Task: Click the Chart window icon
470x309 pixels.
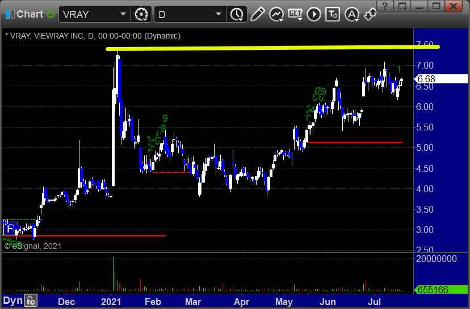Action: pyautogui.click(x=10, y=14)
